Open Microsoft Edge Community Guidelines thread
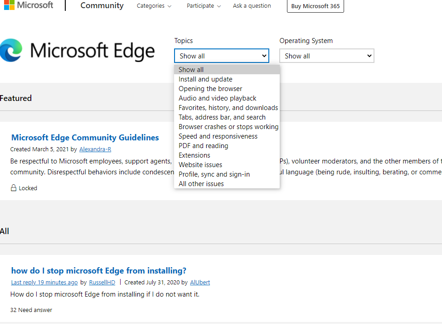Image resolution: width=442 pixels, height=331 pixels. 85,137
